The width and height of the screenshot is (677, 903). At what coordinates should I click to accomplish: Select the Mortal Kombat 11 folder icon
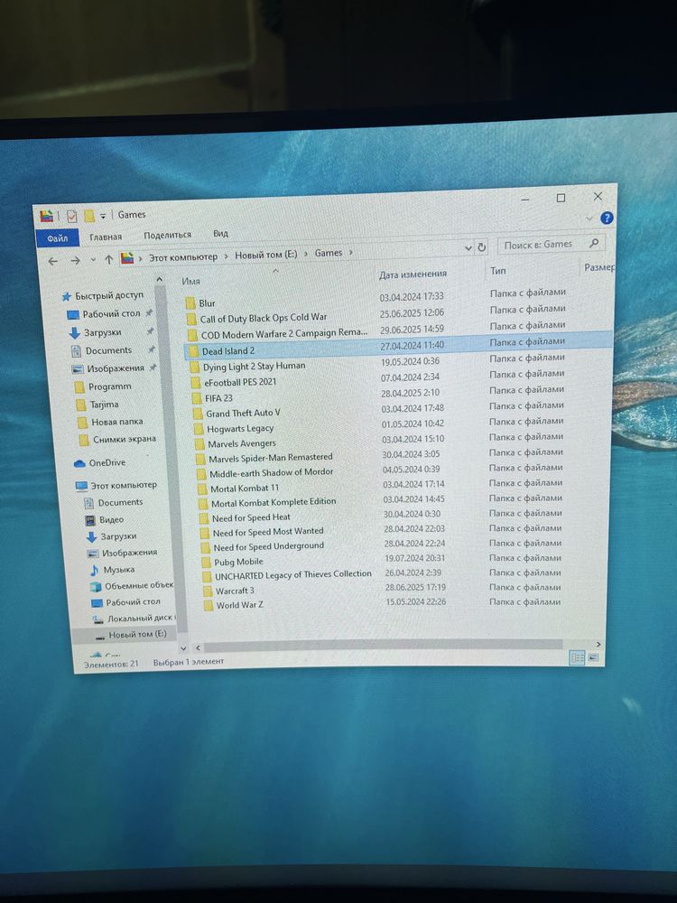click(x=202, y=489)
